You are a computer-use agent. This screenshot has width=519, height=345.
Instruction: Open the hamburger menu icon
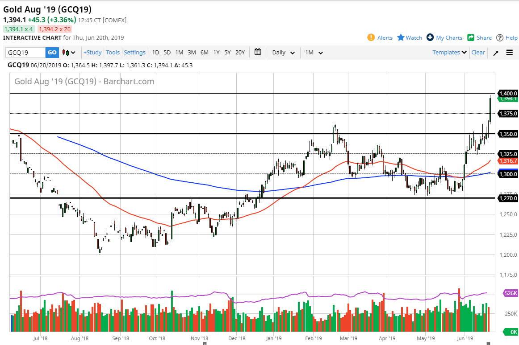[510, 53]
